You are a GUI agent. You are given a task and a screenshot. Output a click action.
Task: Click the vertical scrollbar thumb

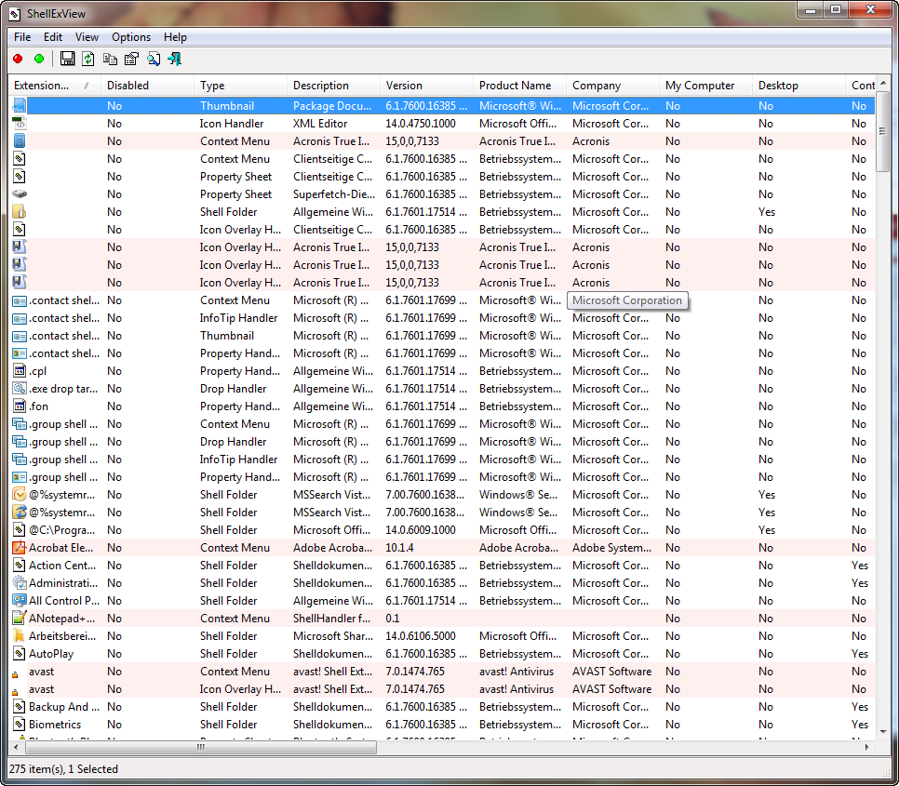click(x=883, y=131)
